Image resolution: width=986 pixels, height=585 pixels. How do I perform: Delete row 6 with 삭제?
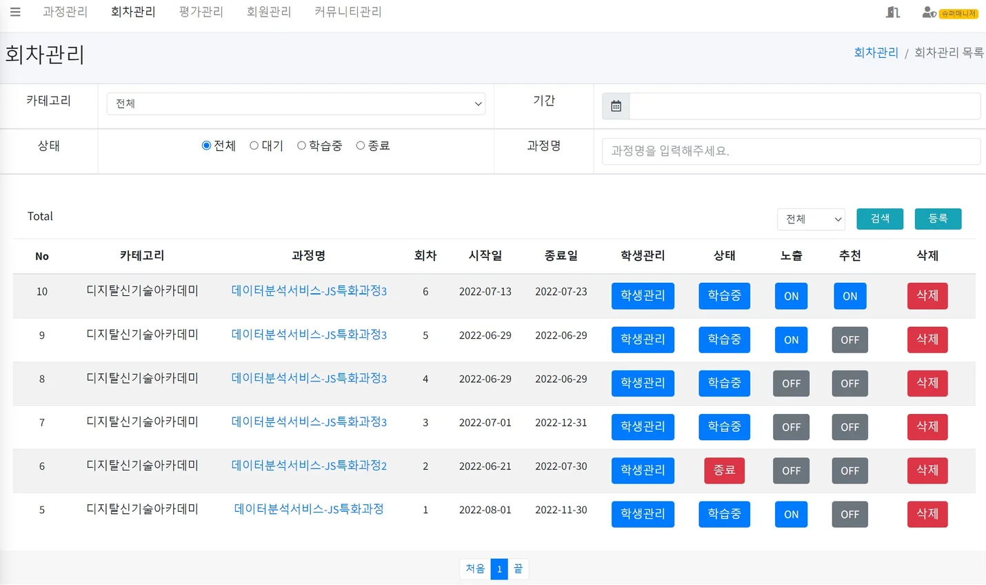point(927,470)
